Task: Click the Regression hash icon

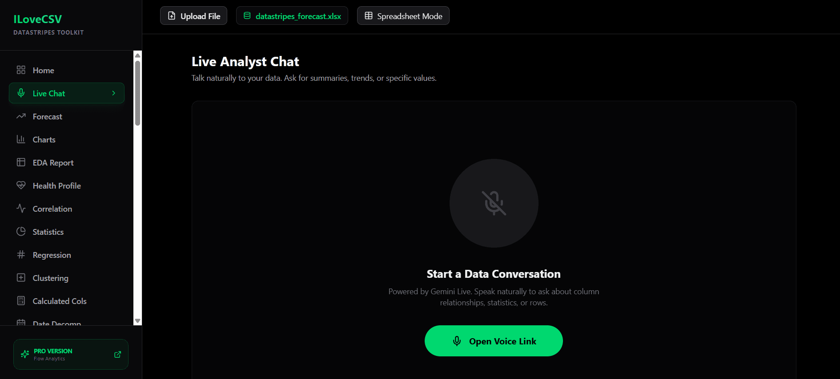Action: tap(21, 254)
